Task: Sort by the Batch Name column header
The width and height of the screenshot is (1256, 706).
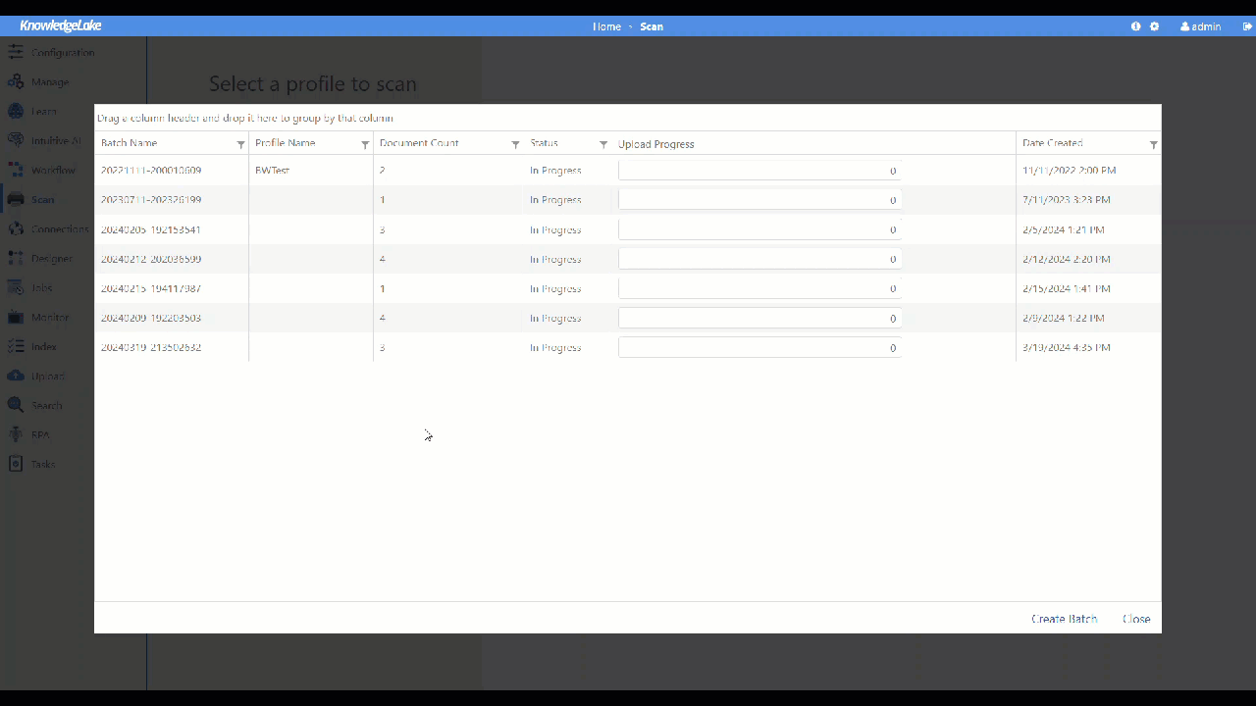Action: coord(130,143)
